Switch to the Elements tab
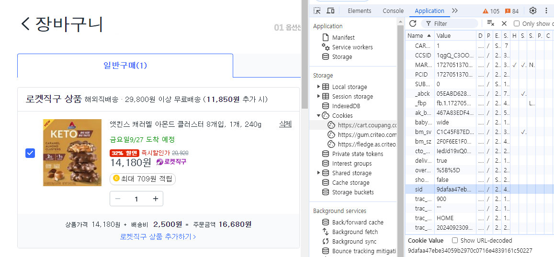 pos(359,11)
